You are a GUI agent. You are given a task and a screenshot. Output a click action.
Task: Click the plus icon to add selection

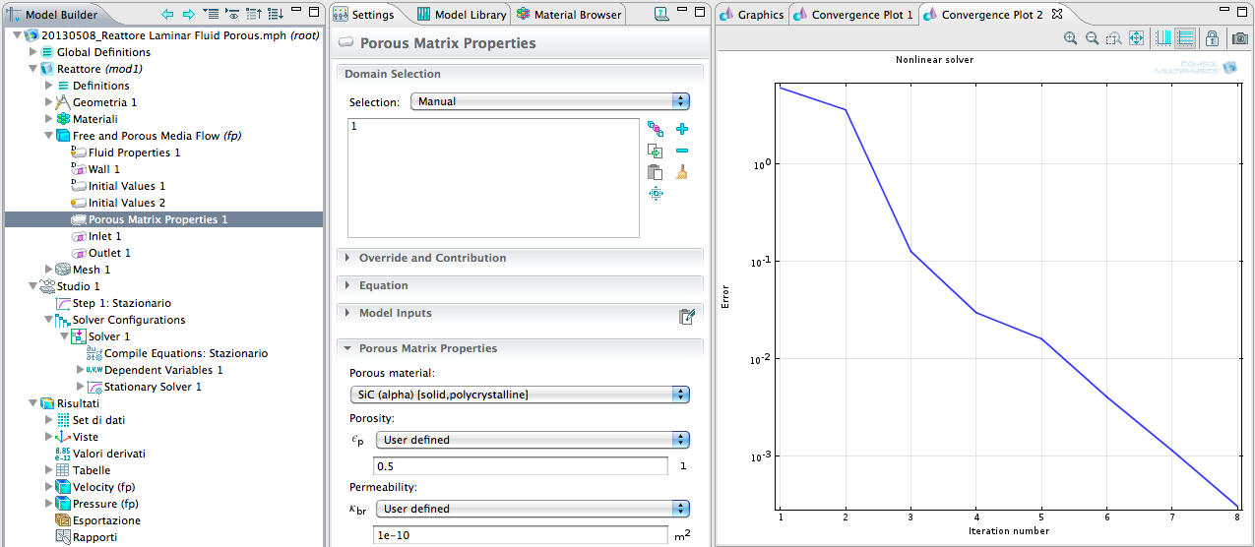[x=682, y=129]
